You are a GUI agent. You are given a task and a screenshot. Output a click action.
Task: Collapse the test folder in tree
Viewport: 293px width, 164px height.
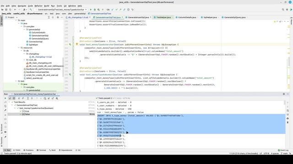coord(16,81)
